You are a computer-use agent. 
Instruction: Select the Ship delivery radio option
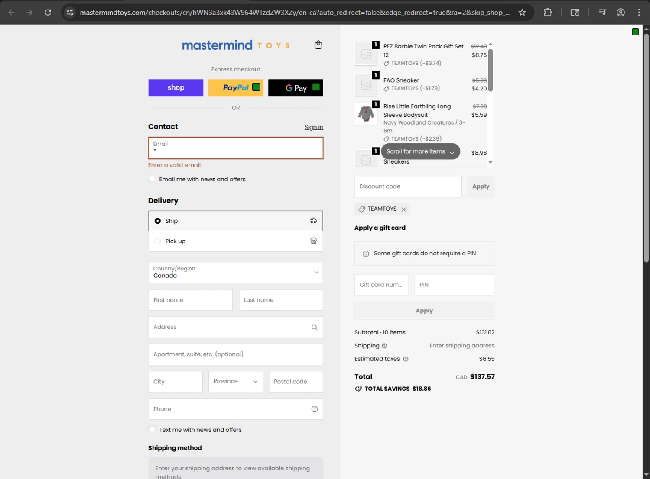tap(158, 221)
